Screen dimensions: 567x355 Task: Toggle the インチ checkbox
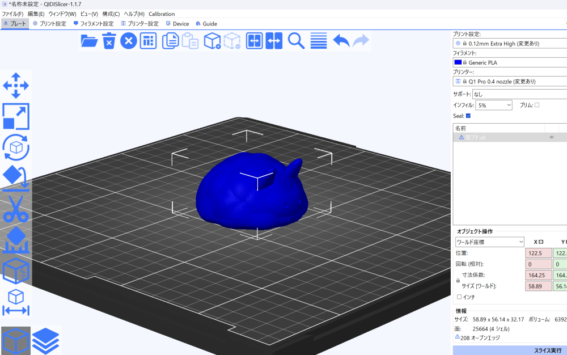coord(459,297)
